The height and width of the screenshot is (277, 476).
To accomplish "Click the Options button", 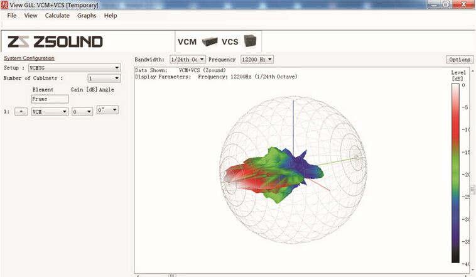I will click(460, 60).
